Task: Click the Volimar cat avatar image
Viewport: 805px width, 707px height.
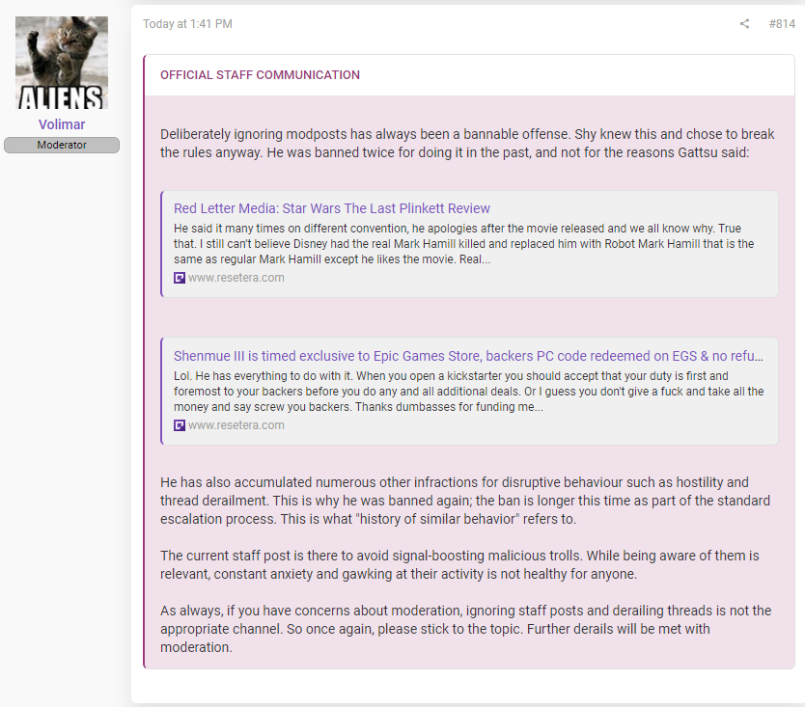Action: point(62,63)
